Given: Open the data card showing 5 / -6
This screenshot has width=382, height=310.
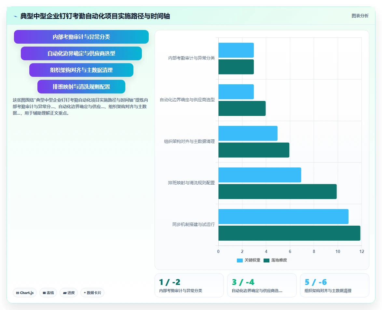Looking at the screenshot, I should tap(334, 285).
